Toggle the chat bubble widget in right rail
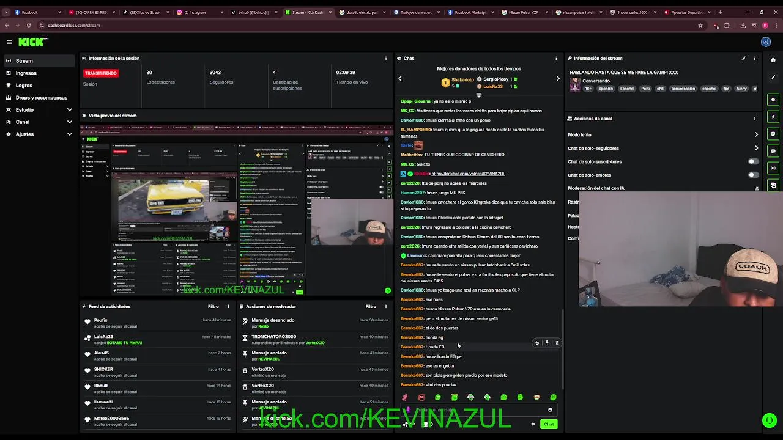Screen dimensions: 783x440 coord(773,151)
